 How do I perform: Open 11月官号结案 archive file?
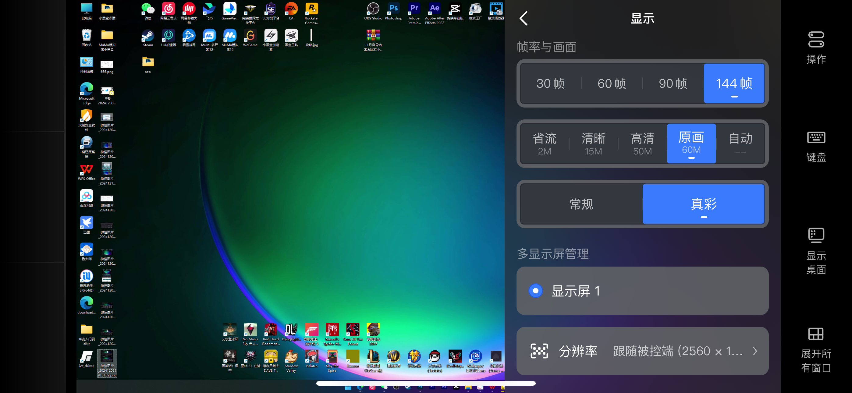373,40
